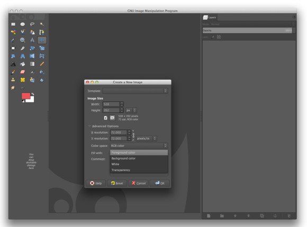Reset colors to black and white
307x227 pixels.
tap(23, 101)
